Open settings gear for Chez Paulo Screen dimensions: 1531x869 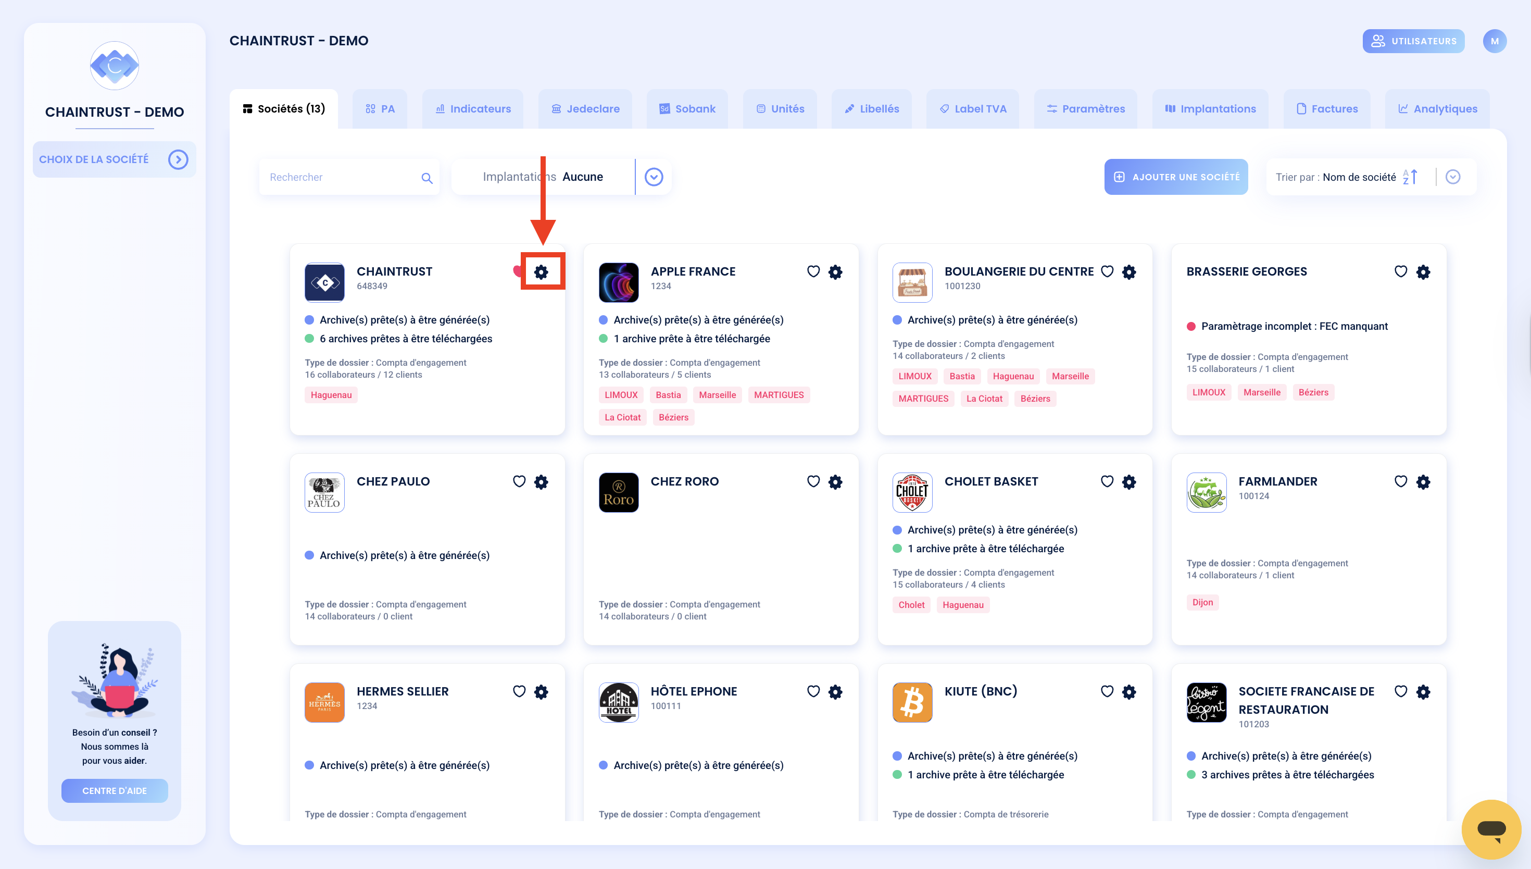pos(541,482)
